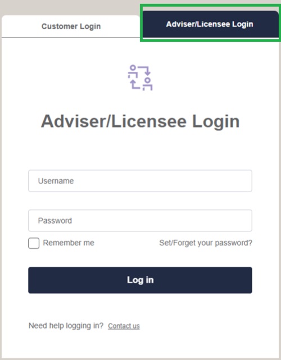Tick the Remember me checkbox

coord(34,243)
